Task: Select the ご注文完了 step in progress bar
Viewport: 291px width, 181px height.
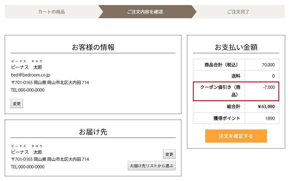Action: coord(238,12)
